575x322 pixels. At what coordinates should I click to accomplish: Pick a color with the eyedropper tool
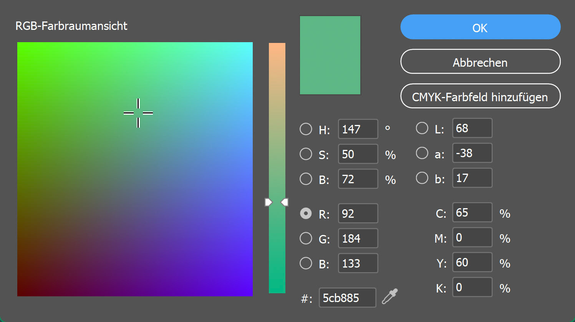pyautogui.click(x=389, y=297)
